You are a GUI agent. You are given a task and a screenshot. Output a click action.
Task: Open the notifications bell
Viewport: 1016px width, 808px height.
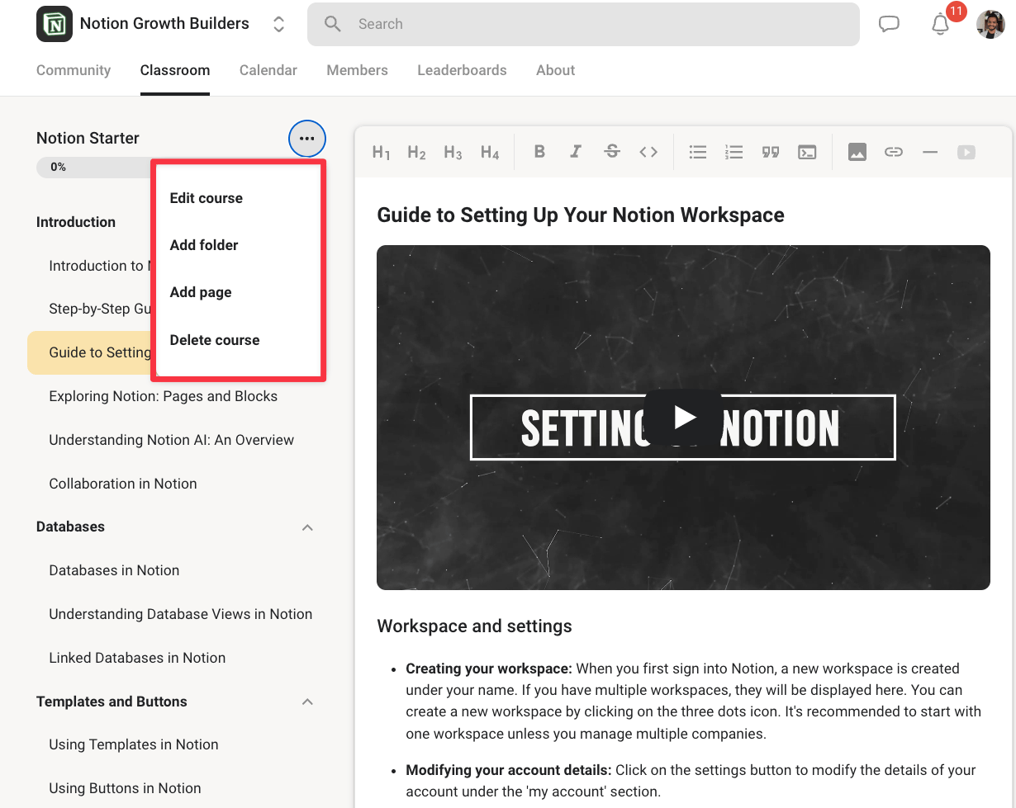point(940,24)
